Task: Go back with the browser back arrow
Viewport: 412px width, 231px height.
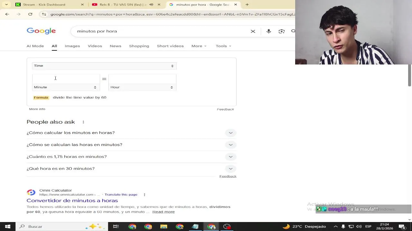Action: click(x=7, y=14)
